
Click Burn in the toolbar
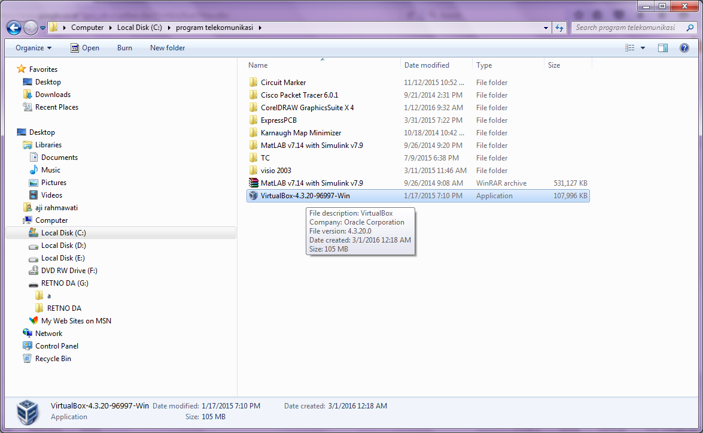(x=124, y=47)
